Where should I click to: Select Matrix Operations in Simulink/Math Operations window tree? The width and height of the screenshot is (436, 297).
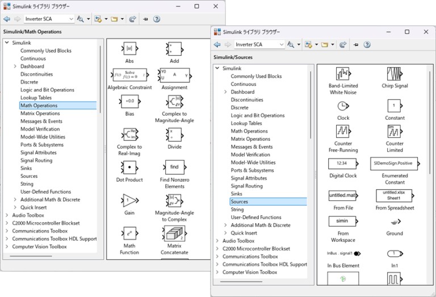pos(40,113)
